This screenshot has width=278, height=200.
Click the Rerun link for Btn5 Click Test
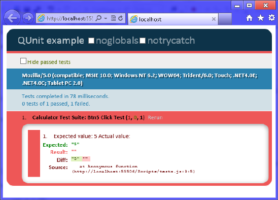[x=155, y=117]
